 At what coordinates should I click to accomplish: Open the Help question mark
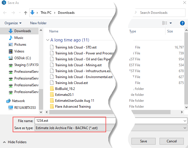pyautogui.click(x=182, y=23)
